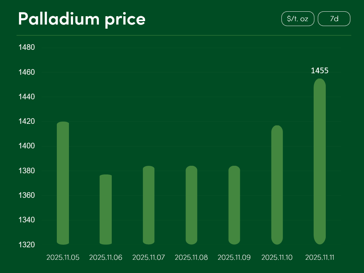Select the bar for 2025.11.05
Viewport: 364px width, 273px height.
point(63,183)
